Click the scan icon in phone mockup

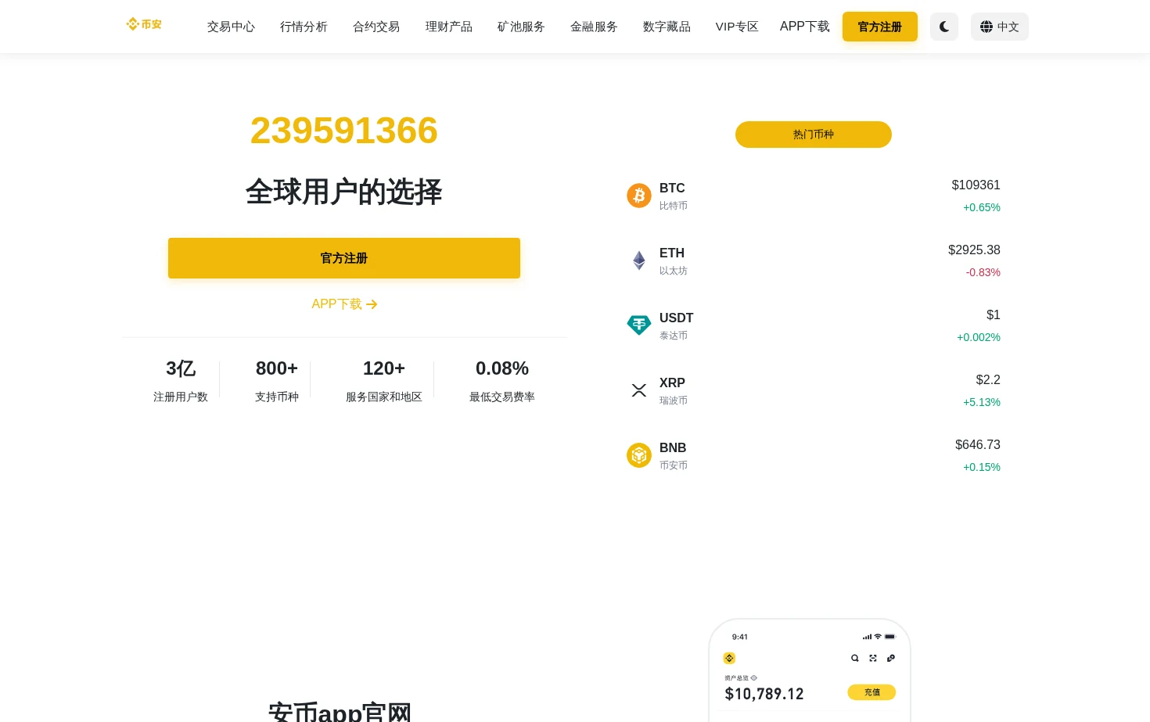click(873, 659)
